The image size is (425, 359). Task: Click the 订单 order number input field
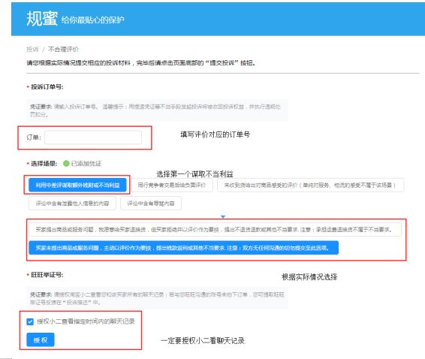[x=93, y=137]
